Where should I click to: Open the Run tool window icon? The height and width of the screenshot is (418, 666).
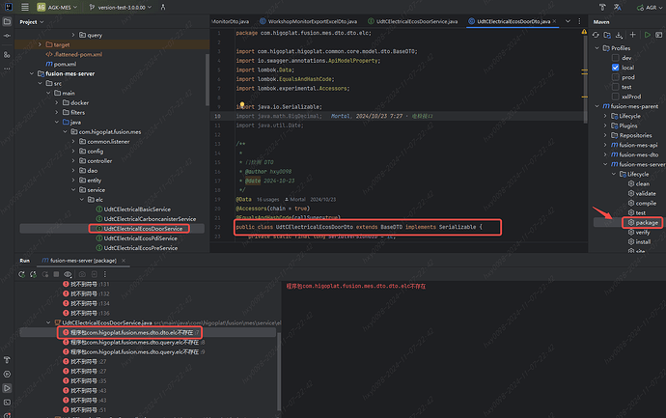[x=7, y=388]
